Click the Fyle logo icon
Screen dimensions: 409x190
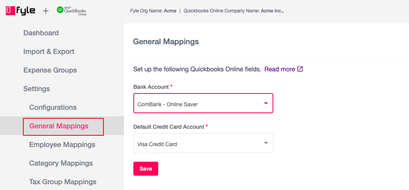[x=10, y=11]
